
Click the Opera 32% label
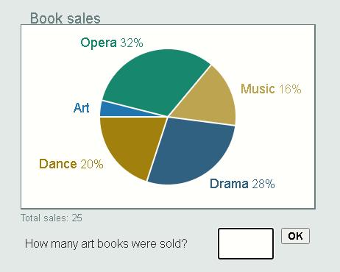click(x=112, y=43)
